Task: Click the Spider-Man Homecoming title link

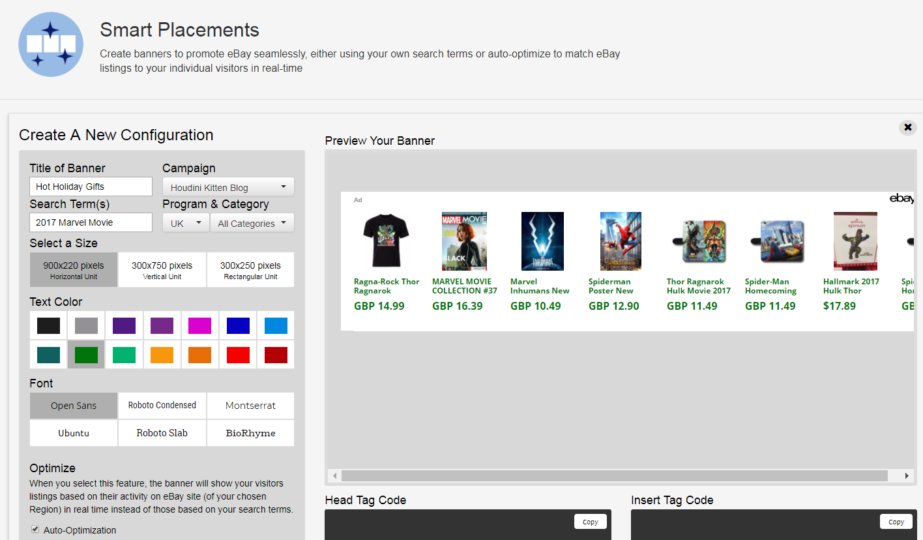Action: pyautogui.click(x=770, y=286)
